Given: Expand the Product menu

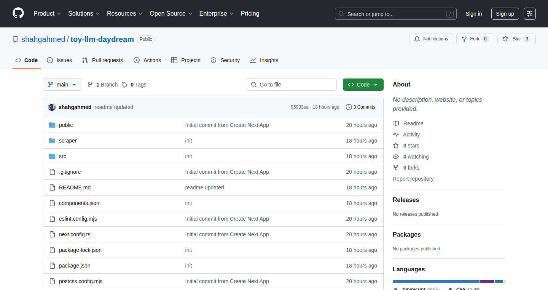Looking at the screenshot, I should click(x=47, y=14).
